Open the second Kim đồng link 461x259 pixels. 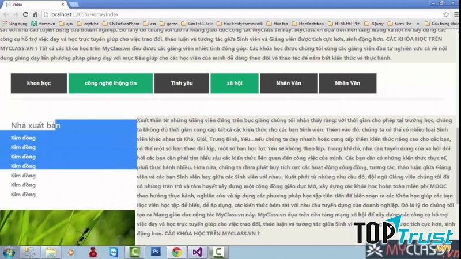(23, 147)
